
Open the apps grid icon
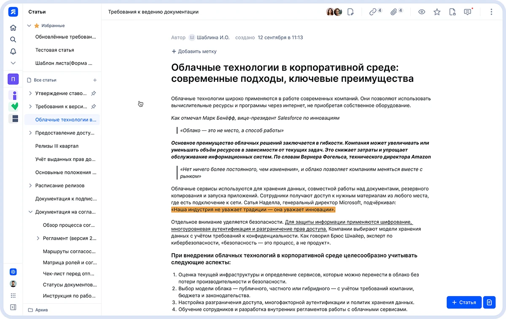[x=13, y=295]
